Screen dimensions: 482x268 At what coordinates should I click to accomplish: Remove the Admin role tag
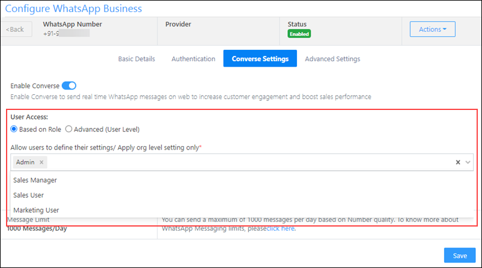(x=41, y=162)
